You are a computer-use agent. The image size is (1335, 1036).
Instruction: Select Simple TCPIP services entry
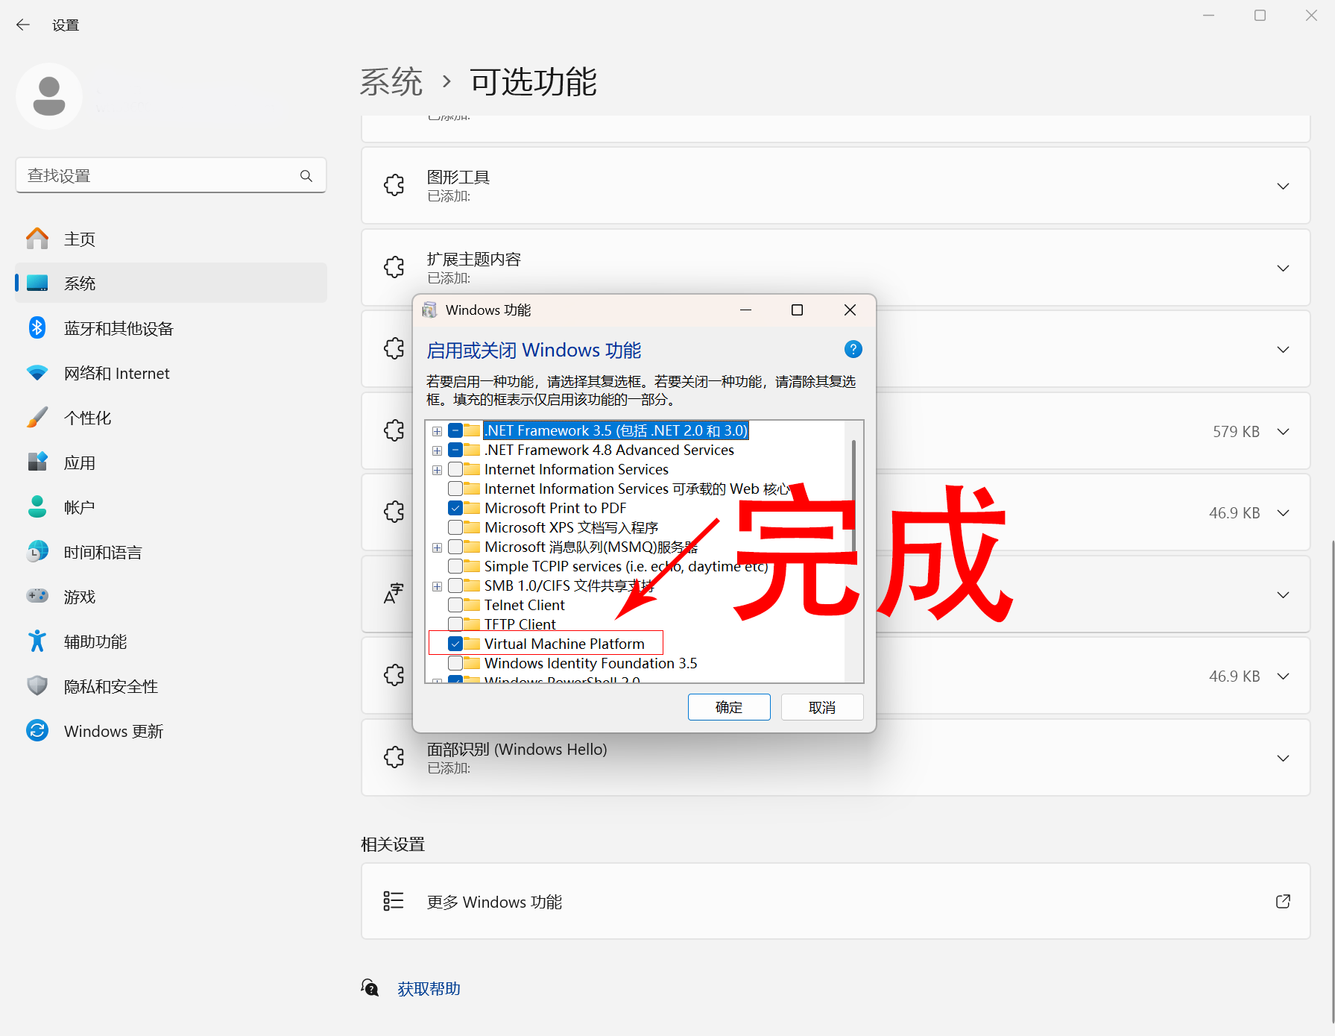point(626,566)
